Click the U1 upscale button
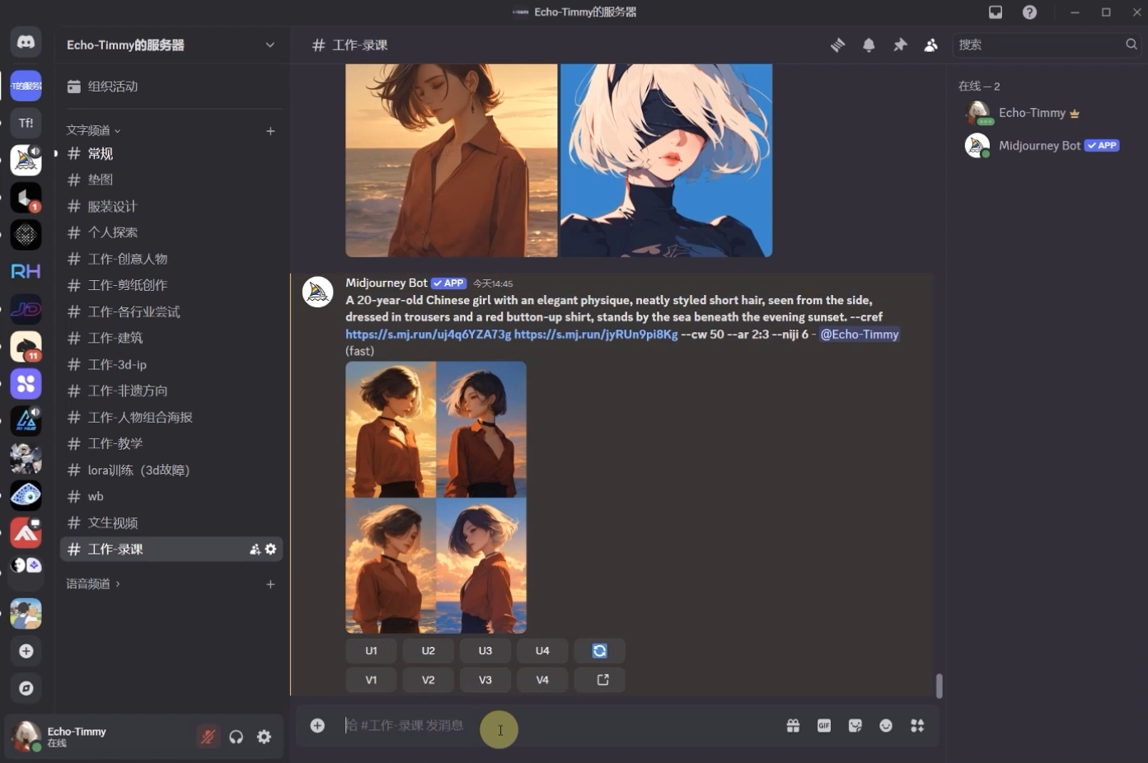This screenshot has height=763, width=1148. (x=371, y=650)
